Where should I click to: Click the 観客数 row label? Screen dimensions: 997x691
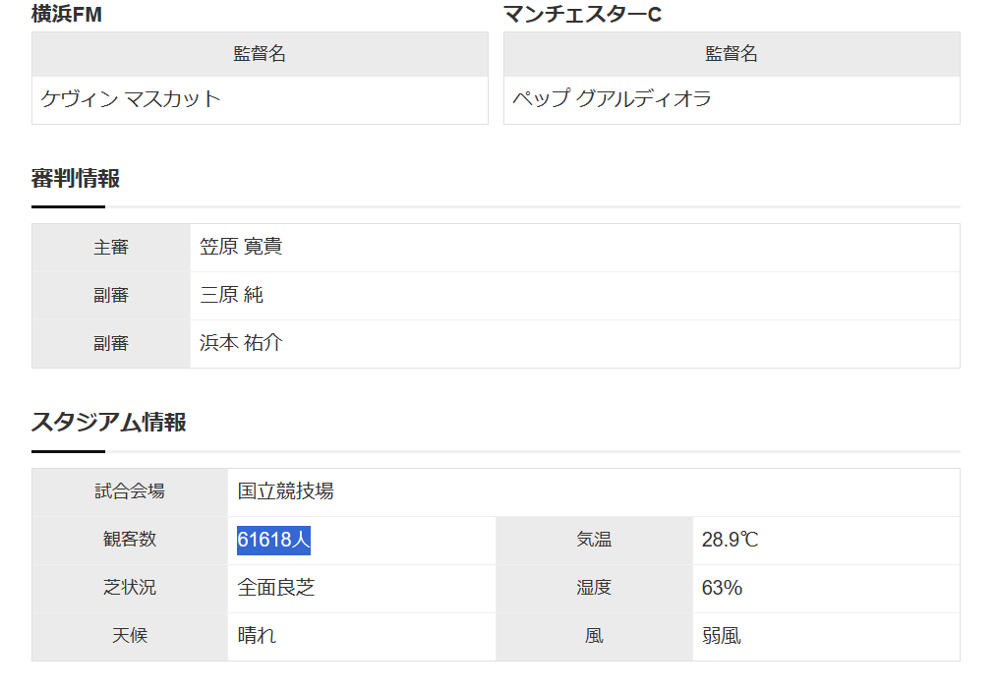coord(130,540)
